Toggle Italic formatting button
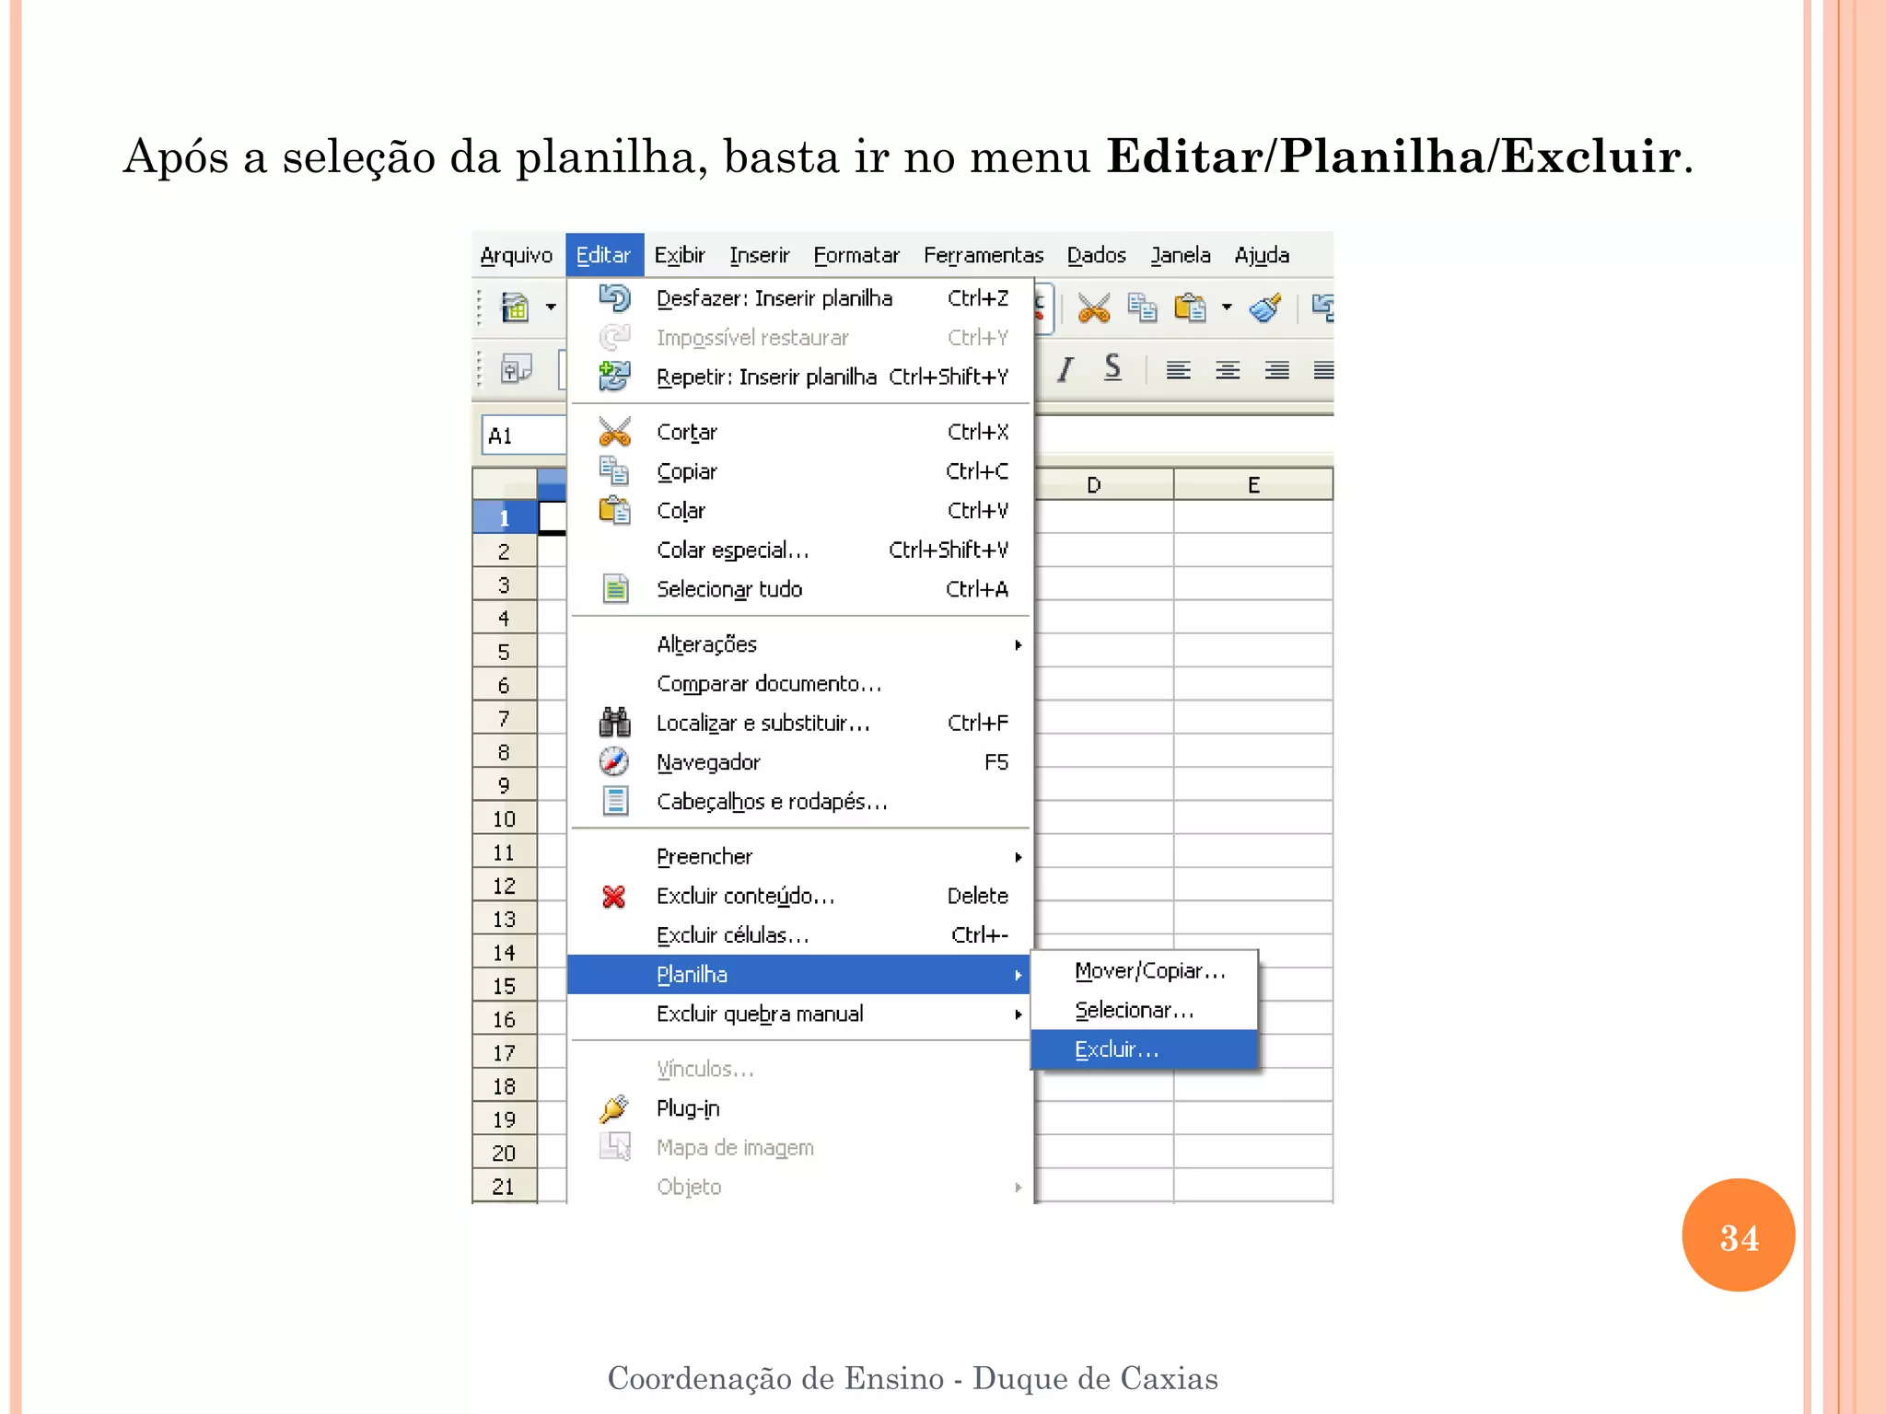This screenshot has height=1414, width=1886. coord(1065,370)
